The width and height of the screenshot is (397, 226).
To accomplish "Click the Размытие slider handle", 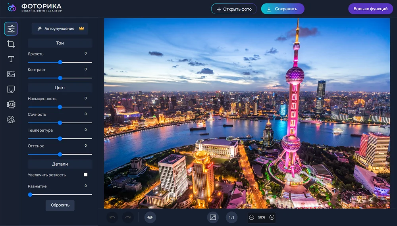I will 30,195.
